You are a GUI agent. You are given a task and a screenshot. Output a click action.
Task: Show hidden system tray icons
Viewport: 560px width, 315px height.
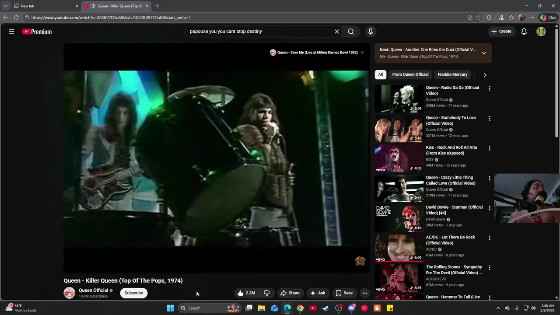point(498,308)
